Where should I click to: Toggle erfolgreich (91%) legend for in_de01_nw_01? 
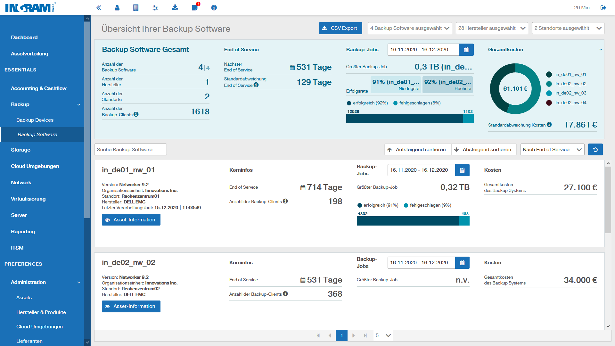tap(378, 205)
